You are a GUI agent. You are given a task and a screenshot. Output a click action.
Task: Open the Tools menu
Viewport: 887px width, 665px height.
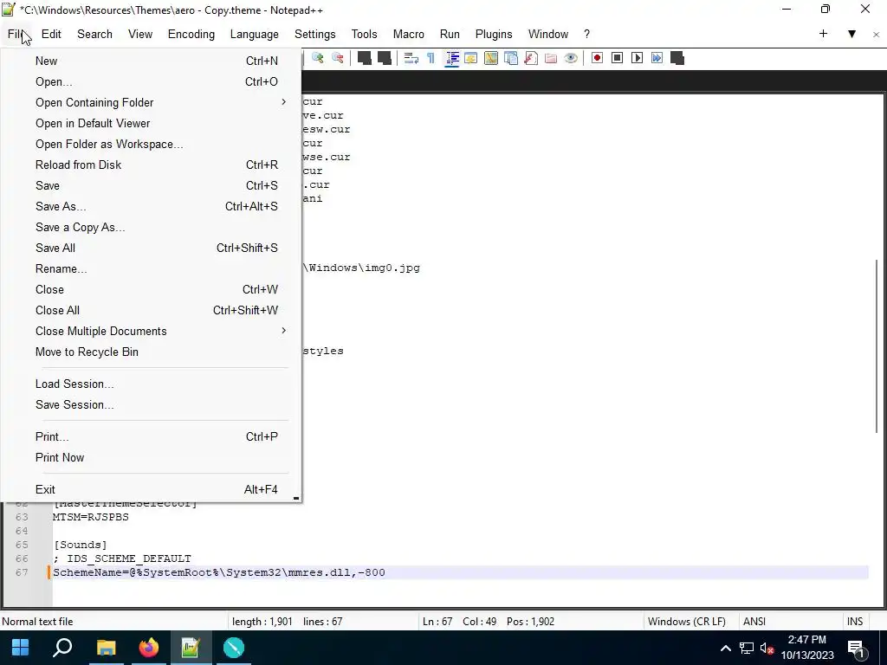[365, 34]
